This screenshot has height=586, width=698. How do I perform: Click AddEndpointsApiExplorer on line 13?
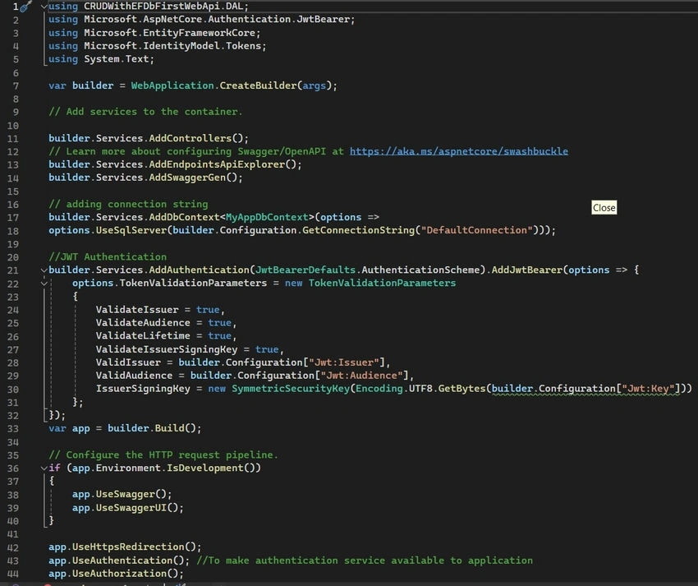pyautogui.click(x=217, y=164)
